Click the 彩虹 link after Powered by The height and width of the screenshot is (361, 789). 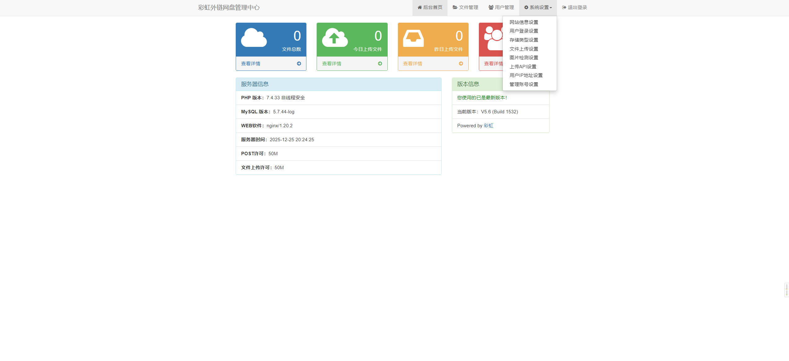(488, 126)
